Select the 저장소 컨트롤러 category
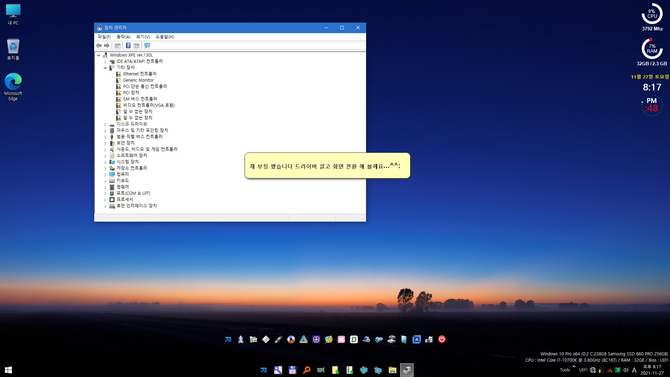Image resolution: width=670 pixels, height=377 pixels. [x=132, y=168]
